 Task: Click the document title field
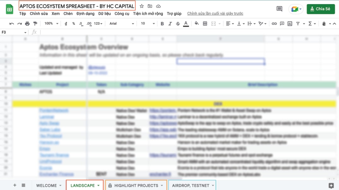click(77, 6)
